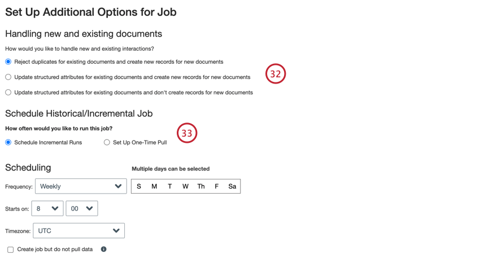480x254 pixels.
Task: Click the info icon beside job checkbox
Action: point(103,249)
